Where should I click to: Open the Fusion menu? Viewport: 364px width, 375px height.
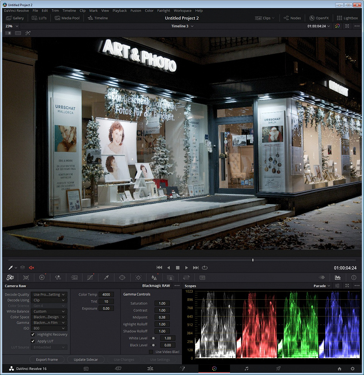[135, 10]
